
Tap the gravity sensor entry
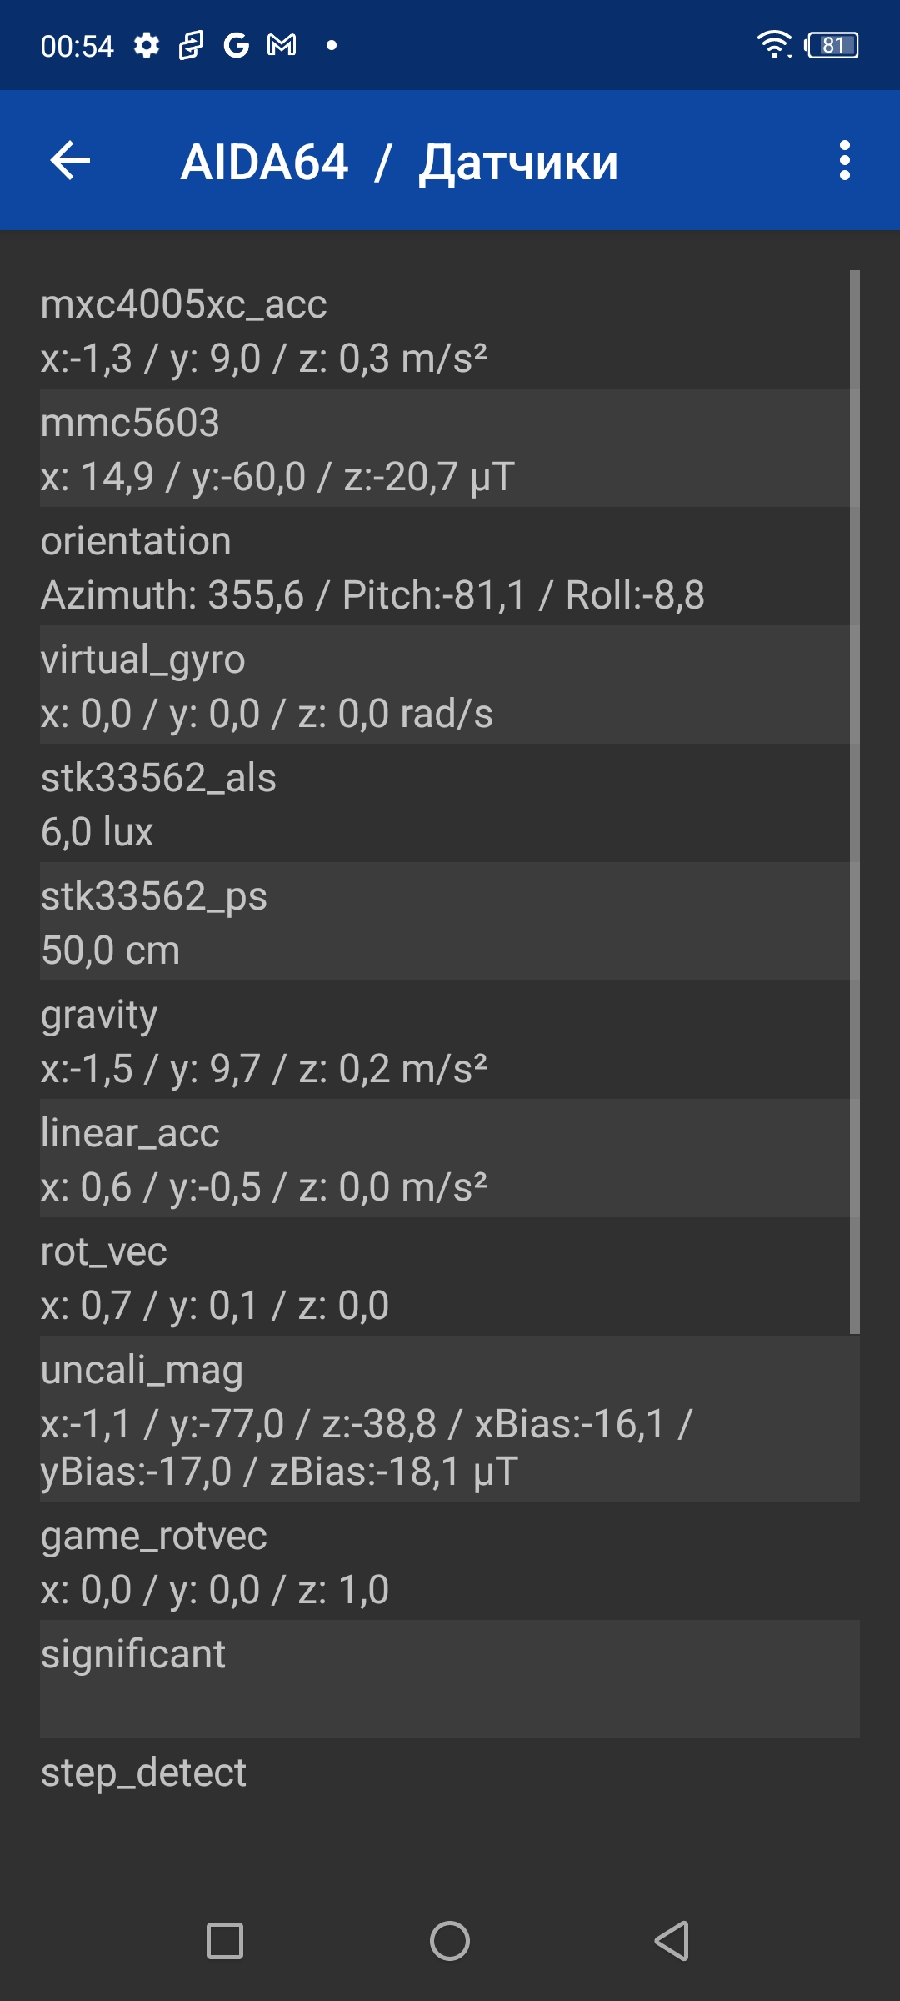click(442, 1041)
